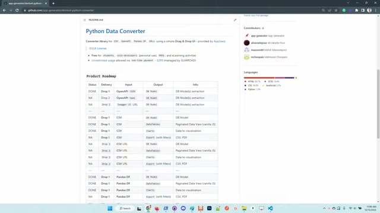Screen dimensions: 380x213
Task: Show hidden system tray icons
Action: (324, 208)
